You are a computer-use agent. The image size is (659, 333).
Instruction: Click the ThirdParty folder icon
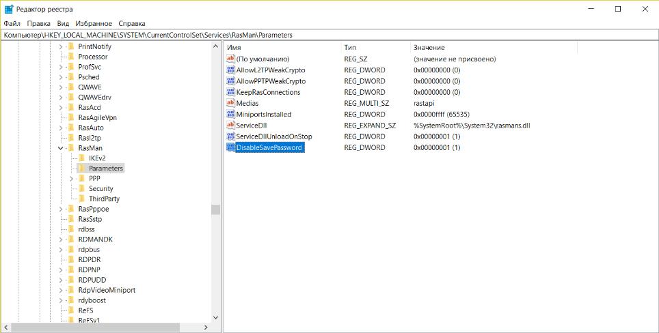pyautogui.click(x=81, y=199)
